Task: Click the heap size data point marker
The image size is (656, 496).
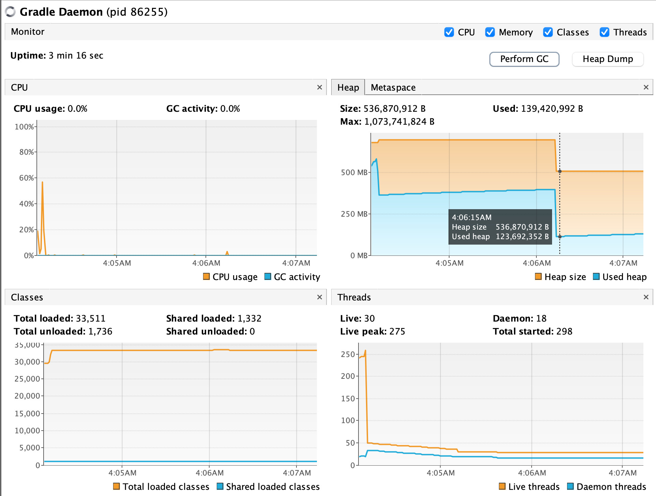Action: (x=560, y=171)
